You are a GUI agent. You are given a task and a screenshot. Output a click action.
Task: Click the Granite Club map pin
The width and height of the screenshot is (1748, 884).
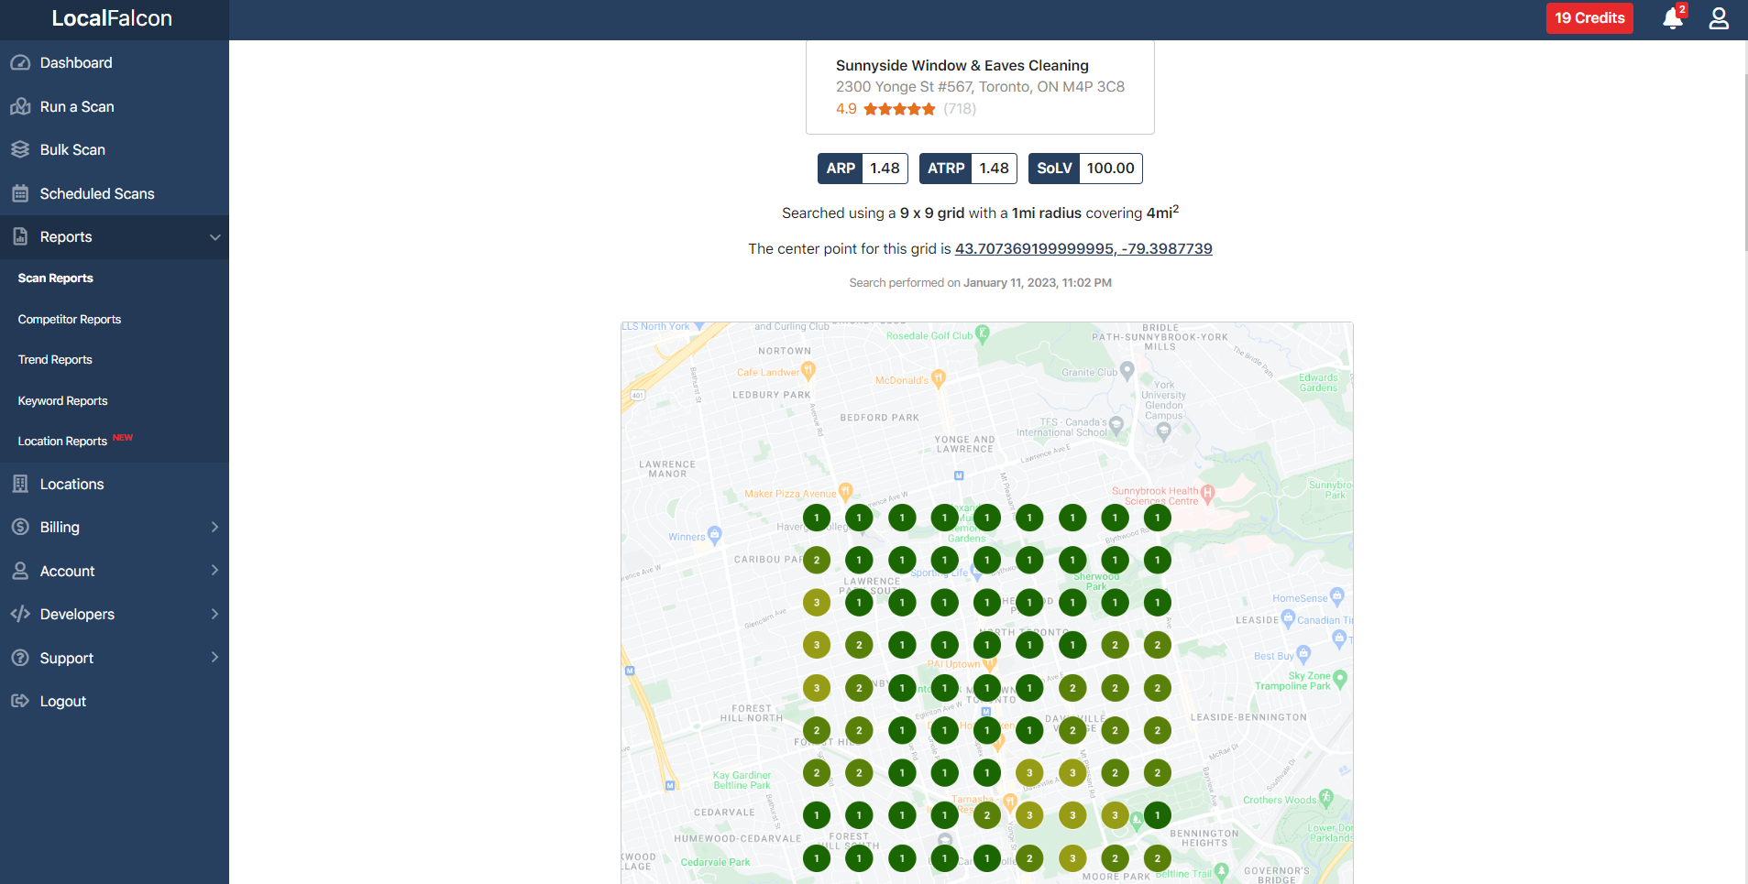click(1127, 371)
